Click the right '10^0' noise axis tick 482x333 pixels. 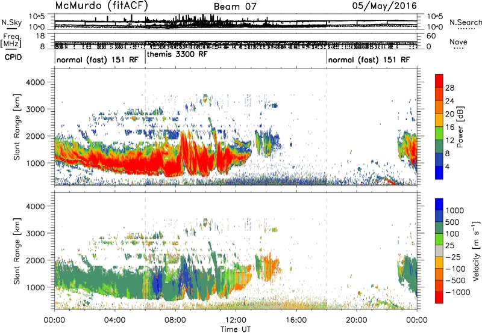(435, 26)
